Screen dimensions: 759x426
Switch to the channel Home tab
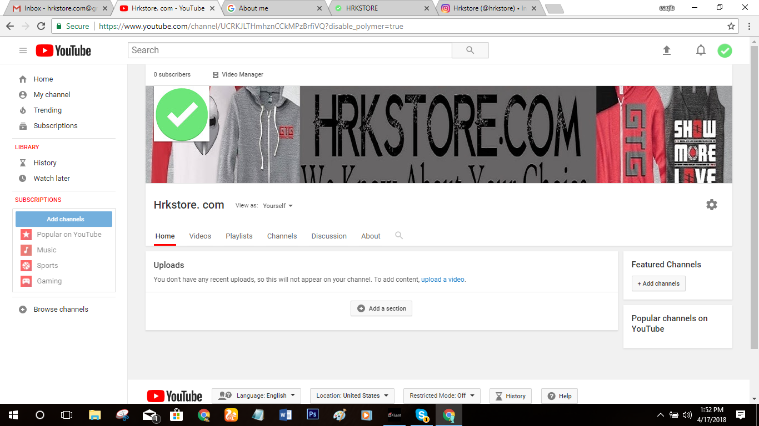coord(165,236)
